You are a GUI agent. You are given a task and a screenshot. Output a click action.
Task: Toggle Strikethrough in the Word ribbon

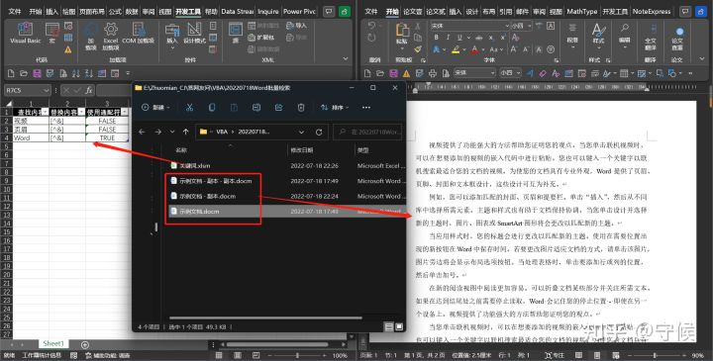[x=479, y=38]
